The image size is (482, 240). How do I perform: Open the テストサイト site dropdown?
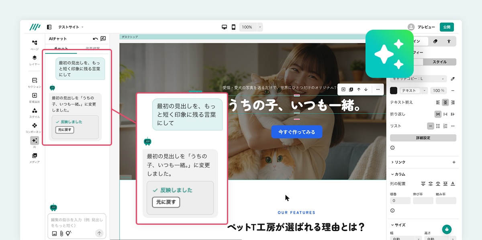point(71,27)
